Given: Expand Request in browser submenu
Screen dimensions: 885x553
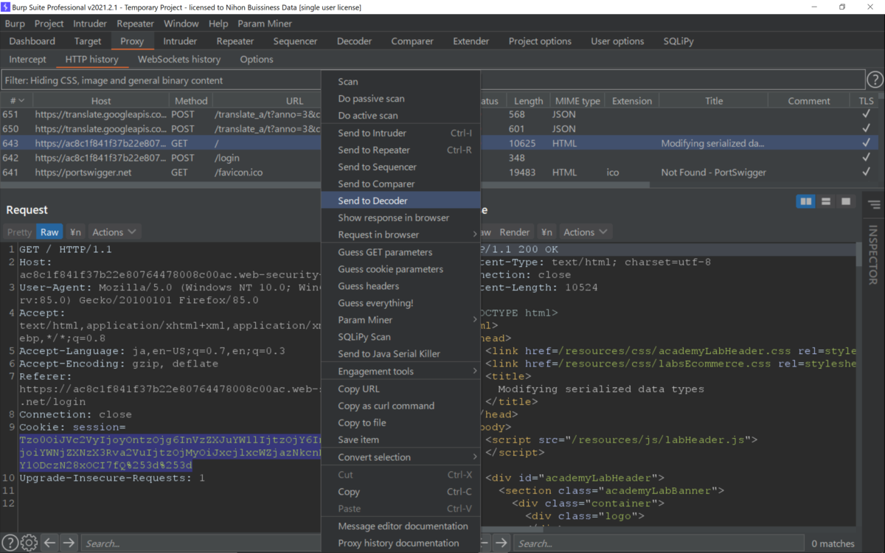Looking at the screenshot, I should pyautogui.click(x=400, y=234).
